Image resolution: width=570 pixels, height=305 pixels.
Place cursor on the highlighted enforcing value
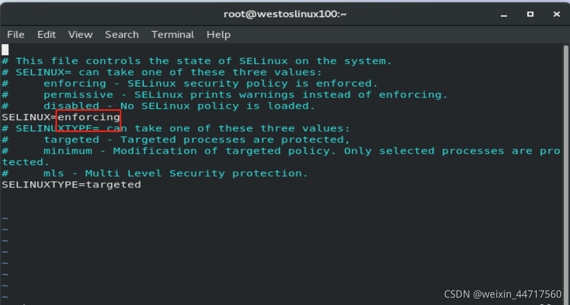[89, 118]
